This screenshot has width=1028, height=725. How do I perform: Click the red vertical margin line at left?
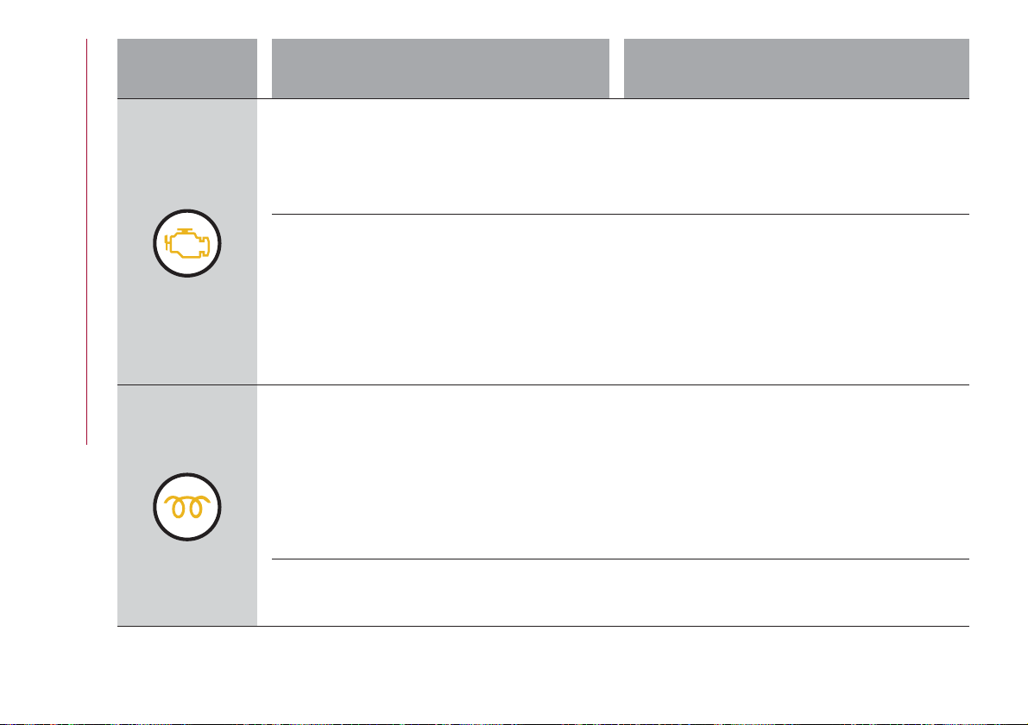point(86,241)
